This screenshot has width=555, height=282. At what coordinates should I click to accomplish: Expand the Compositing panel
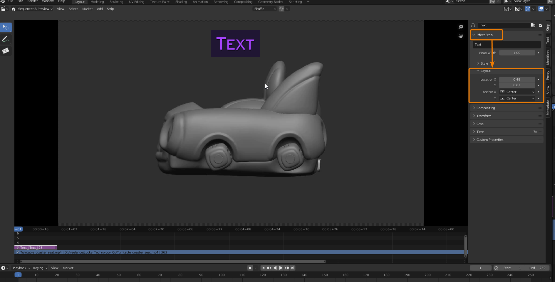click(485, 108)
